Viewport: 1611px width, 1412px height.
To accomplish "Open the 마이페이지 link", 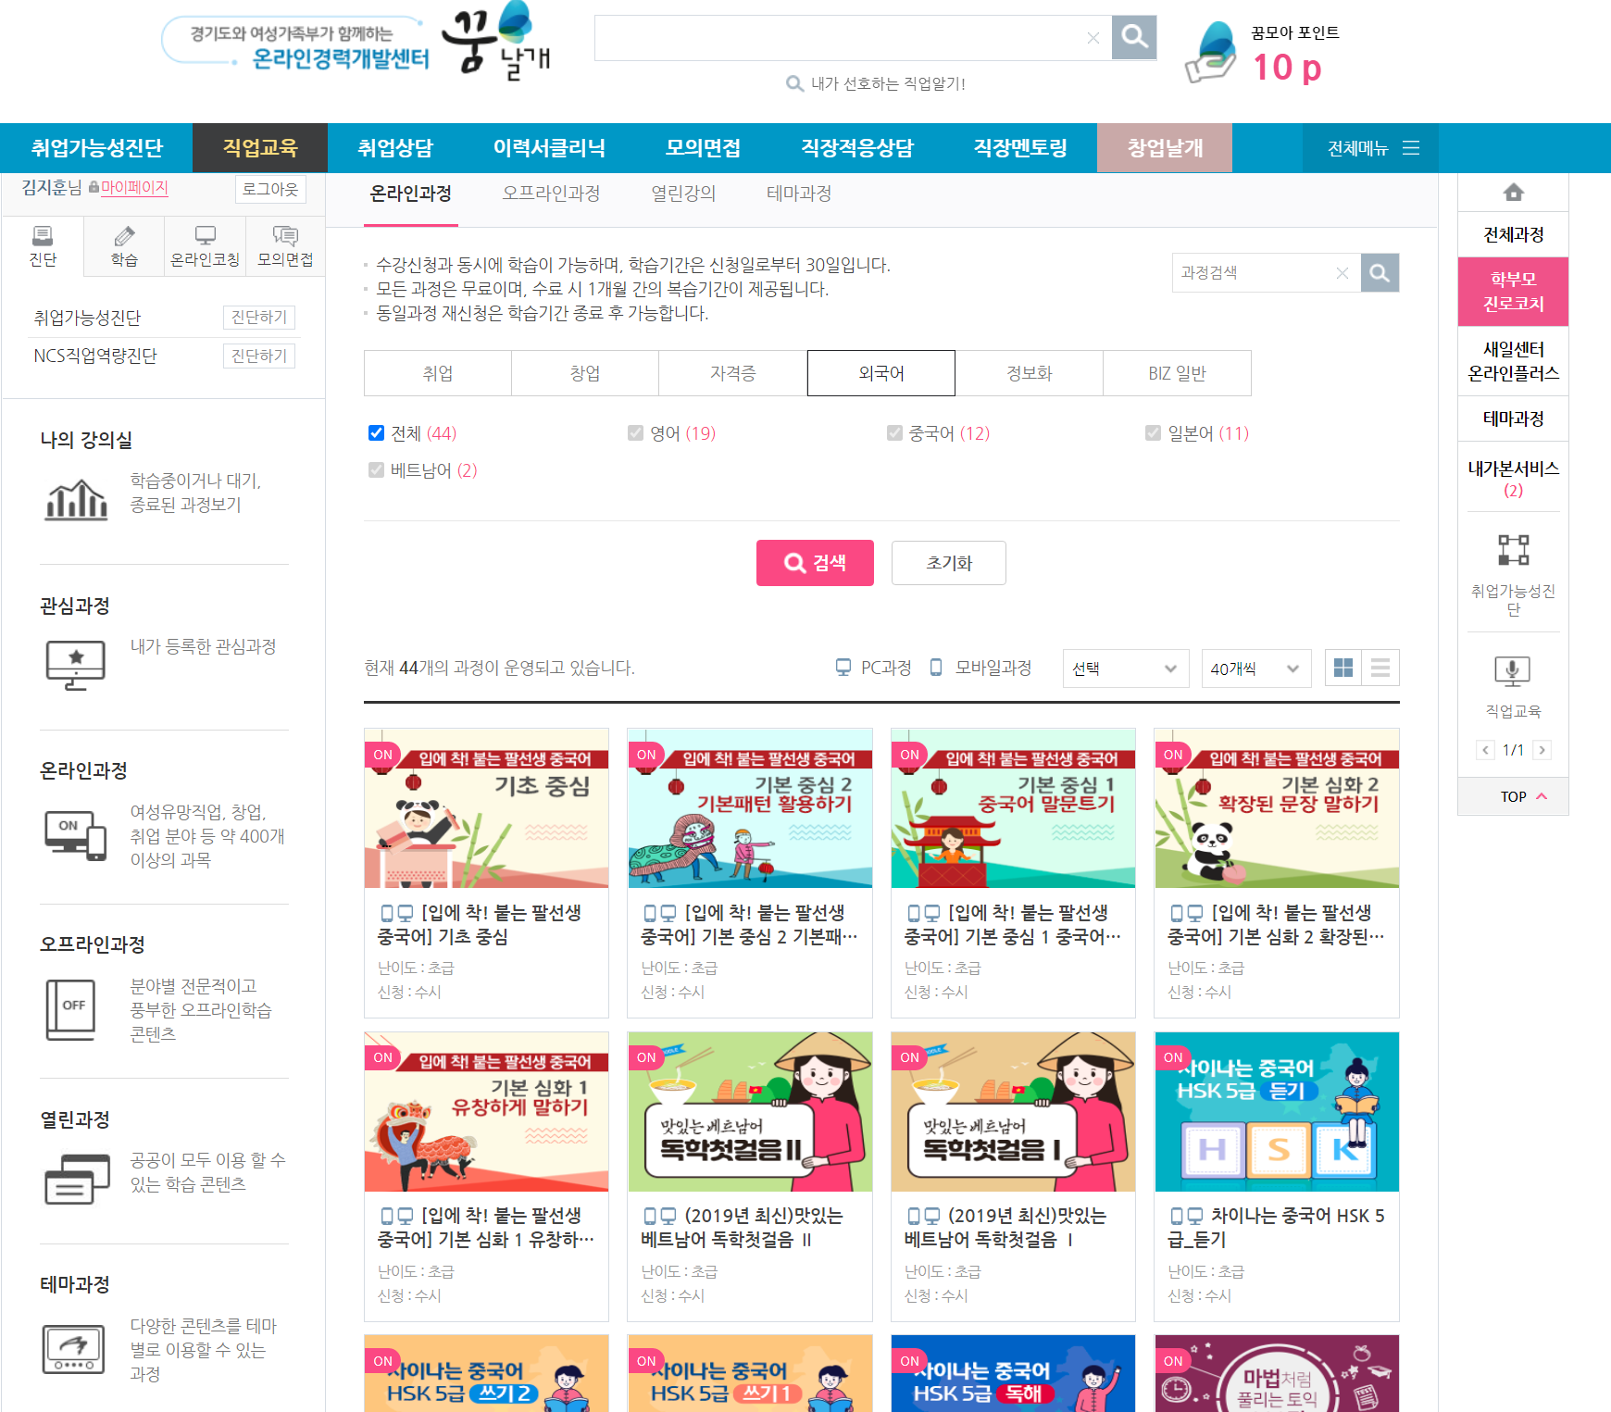I will click(x=134, y=188).
